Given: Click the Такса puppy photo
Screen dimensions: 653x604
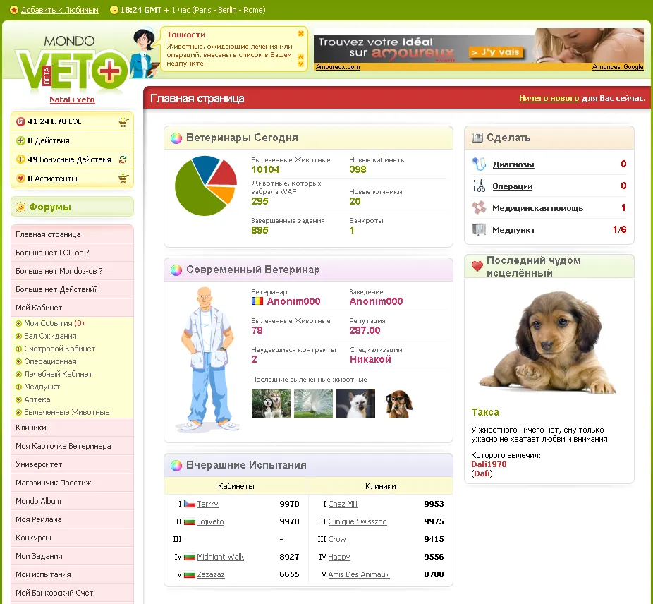Looking at the screenshot, I should click(549, 343).
